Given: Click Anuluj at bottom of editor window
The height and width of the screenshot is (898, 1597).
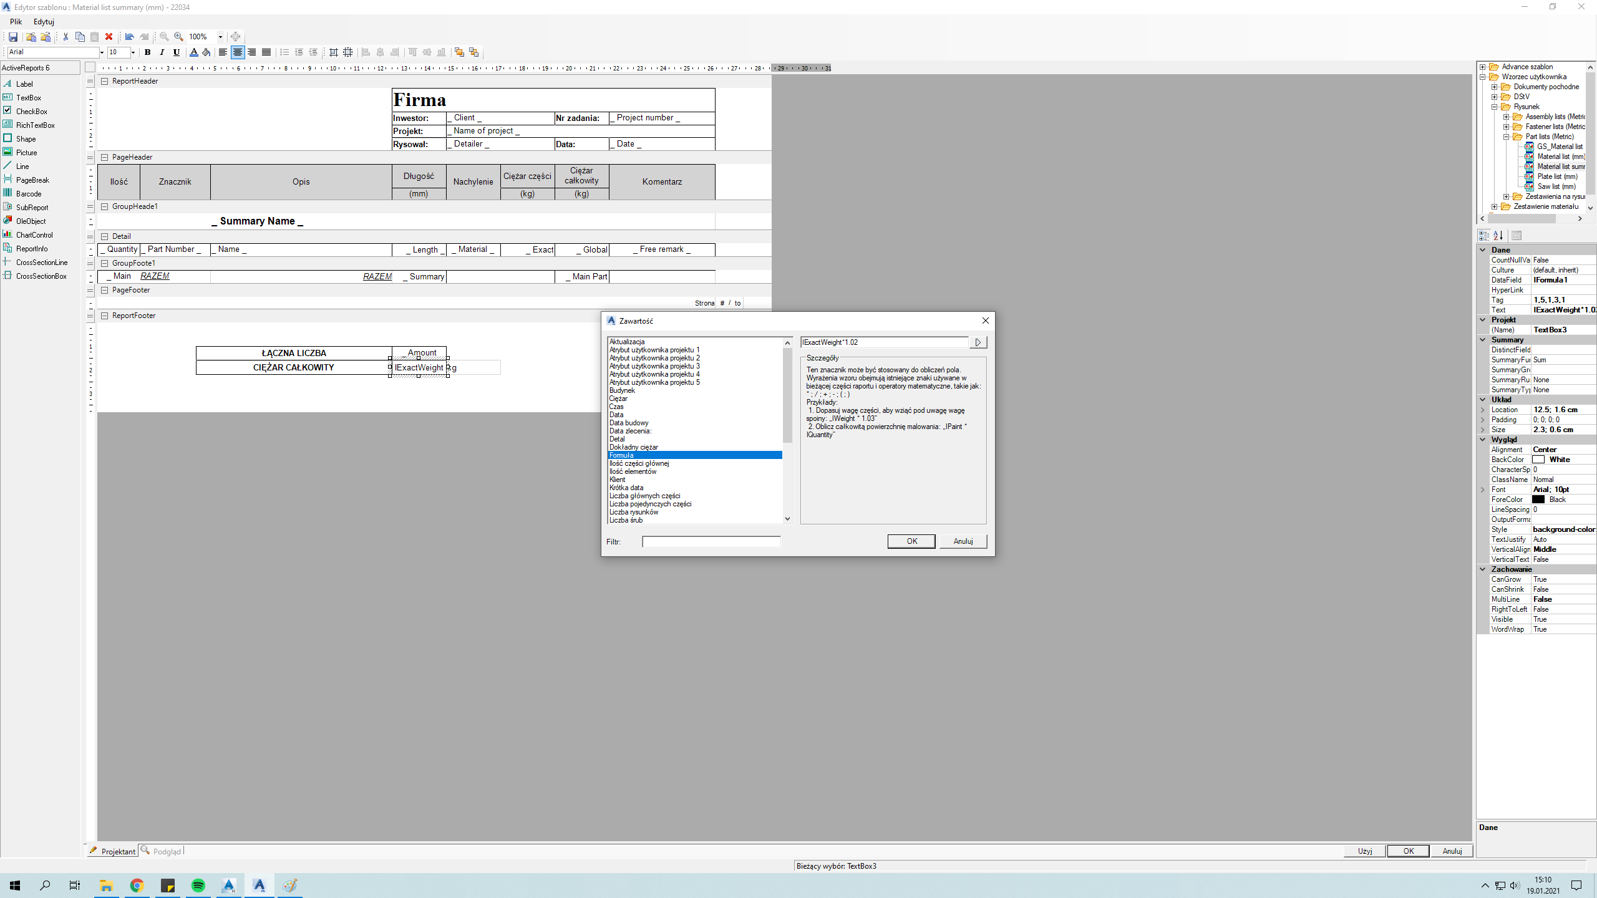Looking at the screenshot, I should 1452,851.
